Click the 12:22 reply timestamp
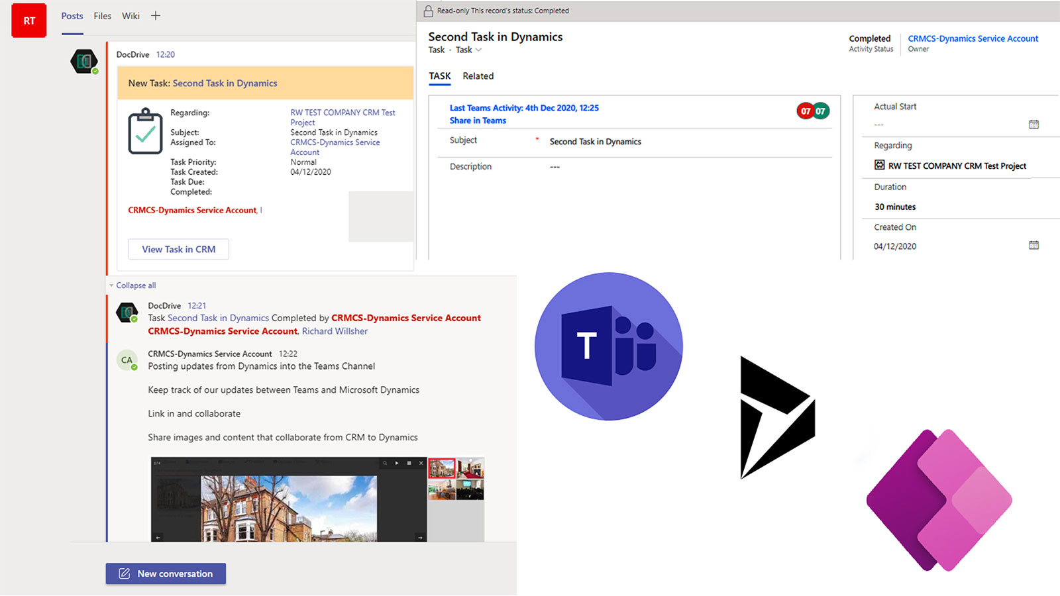Image resolution: width=1060 pixels, height=596 pixels. point(288,354)
